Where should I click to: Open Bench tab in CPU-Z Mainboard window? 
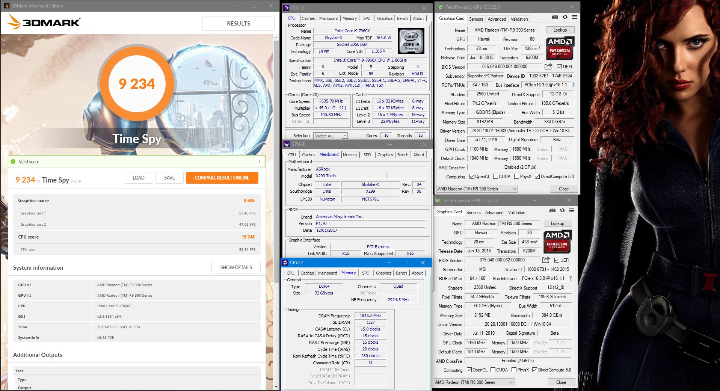[403, 155]
